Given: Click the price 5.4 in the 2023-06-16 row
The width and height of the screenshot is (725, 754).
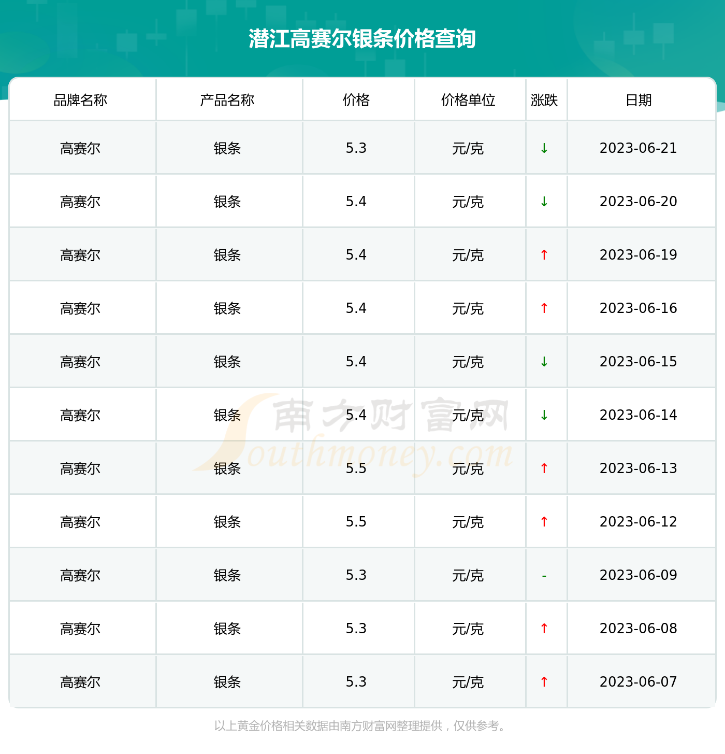Looking at the screenshot, I should click(x=356, y=308).
